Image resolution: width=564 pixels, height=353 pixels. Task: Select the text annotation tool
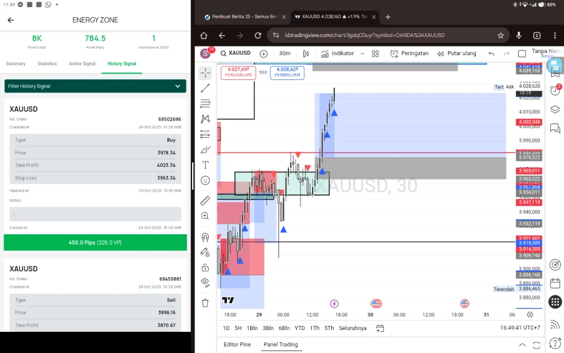pyautogui.click(x=206, y=165)
